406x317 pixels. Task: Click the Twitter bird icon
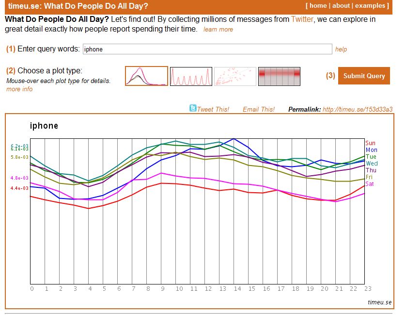click(x=193, y=108)
